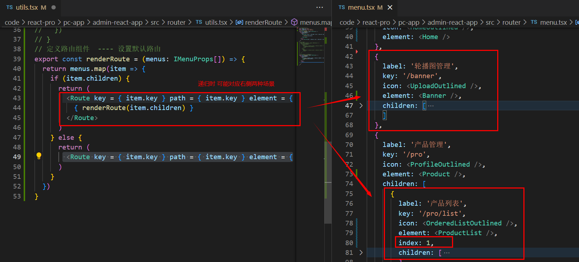
Task: Click 'router' in right editor breadcrumb
Action: point(512,22)
